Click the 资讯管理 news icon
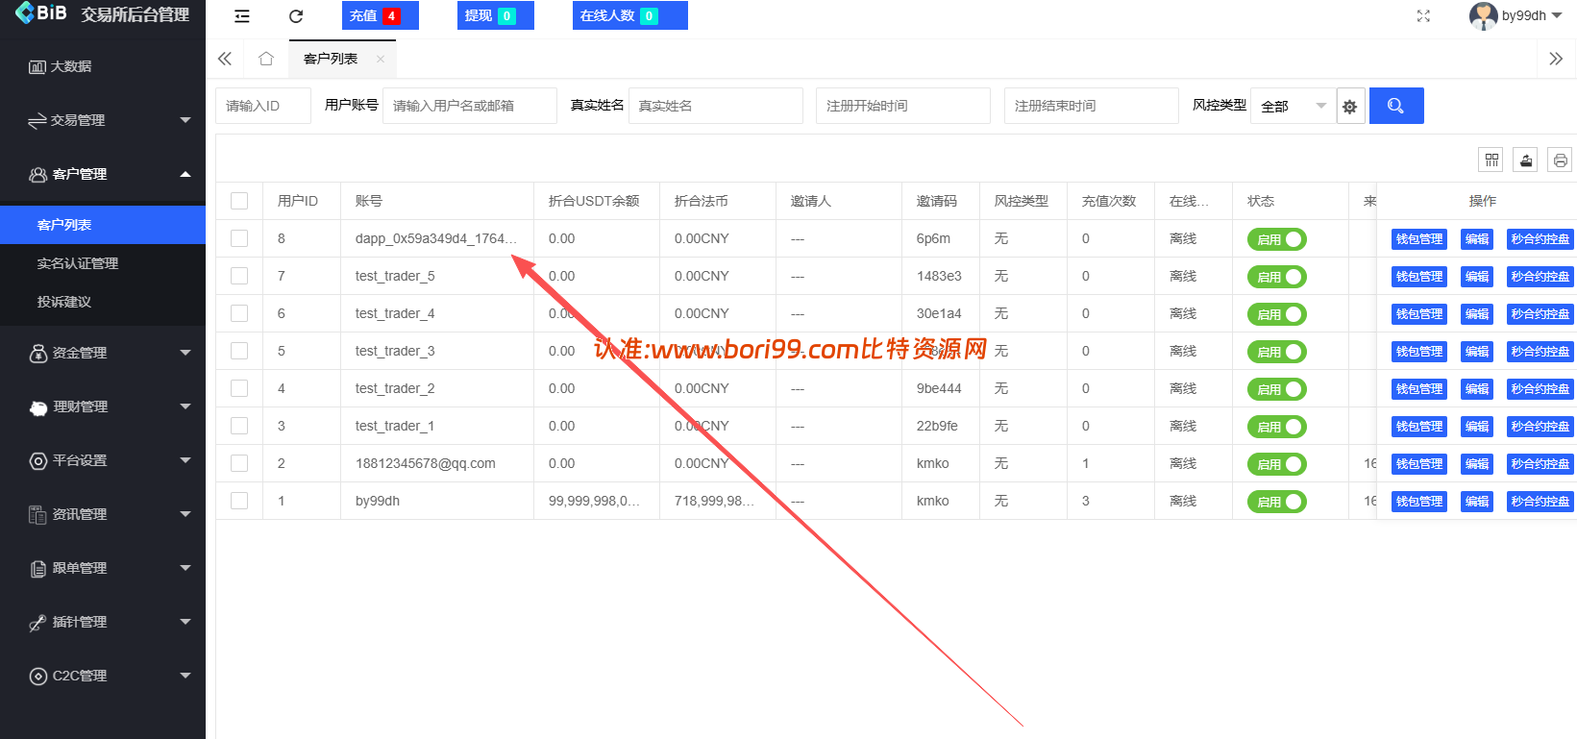Viewport: 1577px width, 739px height. 37,515
